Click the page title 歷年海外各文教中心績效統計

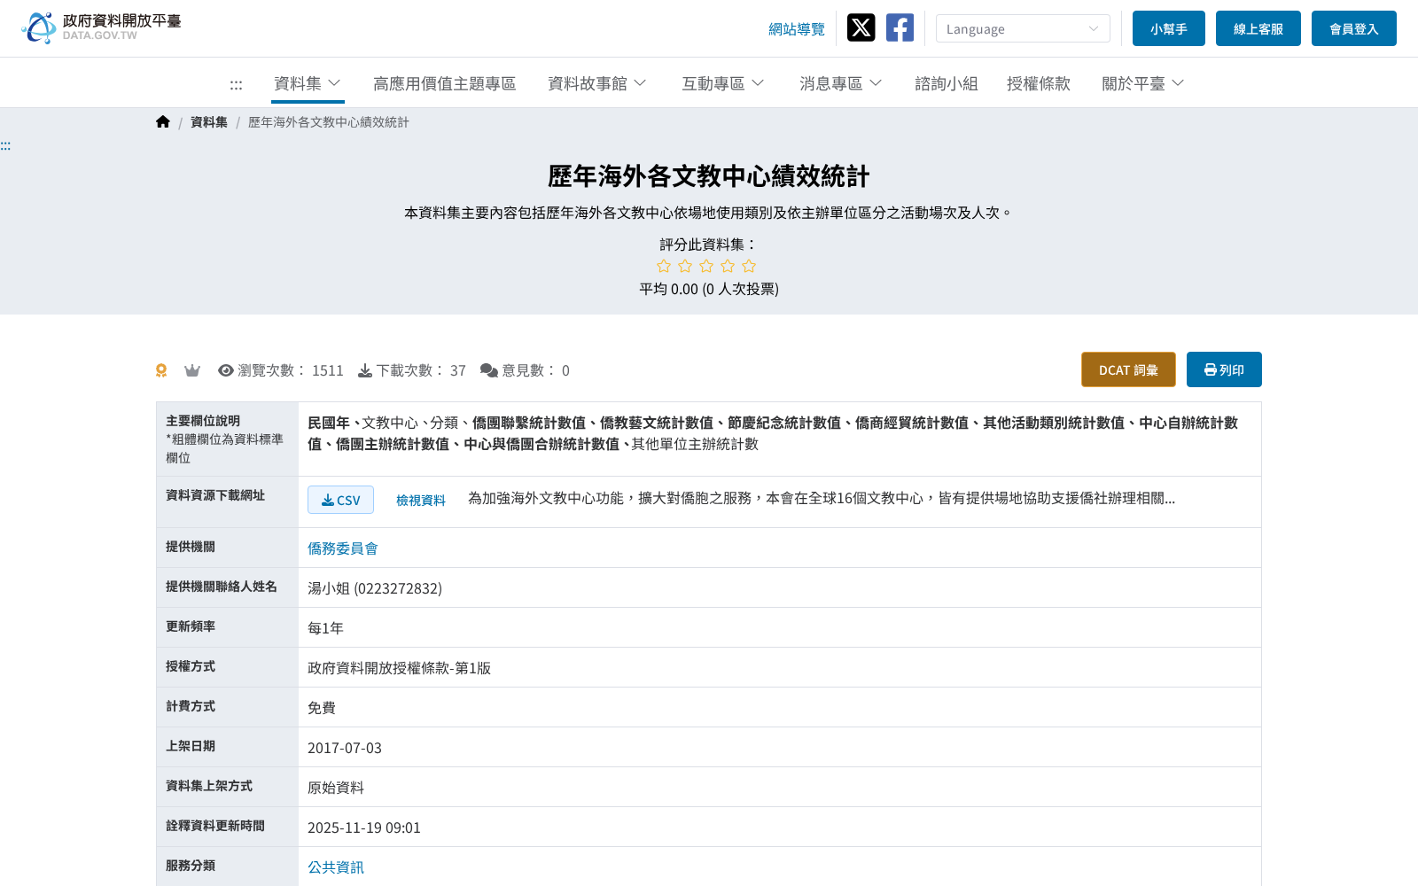click(709, 176)
